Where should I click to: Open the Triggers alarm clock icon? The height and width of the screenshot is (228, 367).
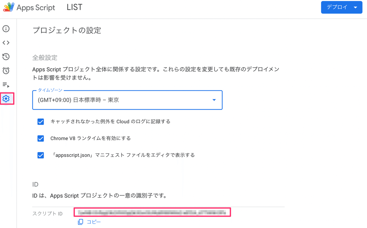point(6,71)
